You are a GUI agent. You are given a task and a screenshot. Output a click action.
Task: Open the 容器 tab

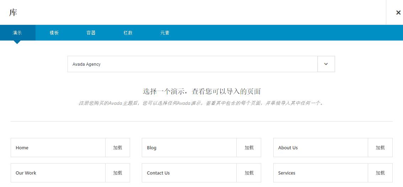(91, 33)
